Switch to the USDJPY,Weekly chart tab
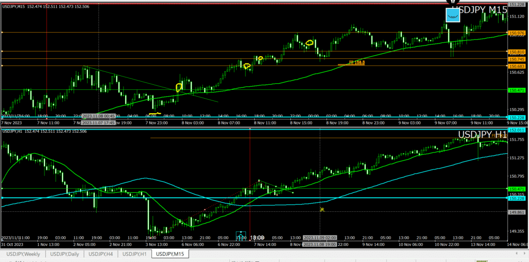The image size is (529, 262). pyautogui.click(x=24, y=254)
